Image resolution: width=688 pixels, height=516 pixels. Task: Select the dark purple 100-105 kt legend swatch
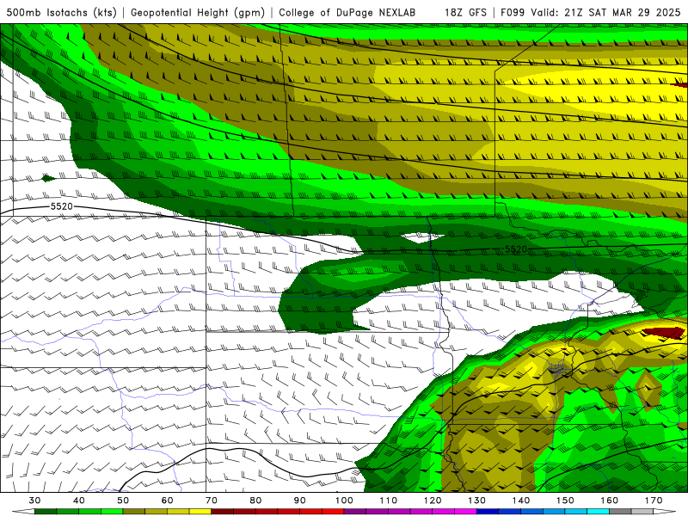(355, 512)
